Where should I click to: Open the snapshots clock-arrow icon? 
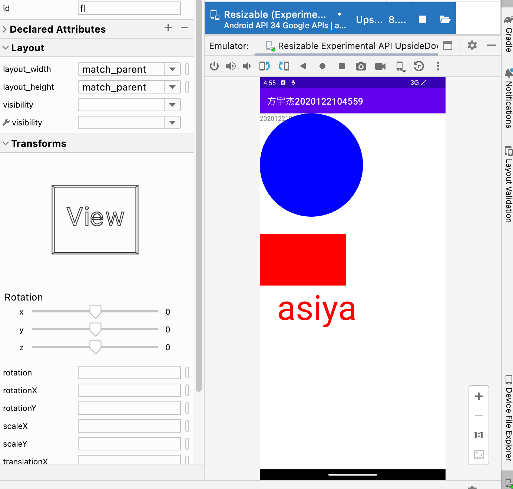click(x=419, y=66)
